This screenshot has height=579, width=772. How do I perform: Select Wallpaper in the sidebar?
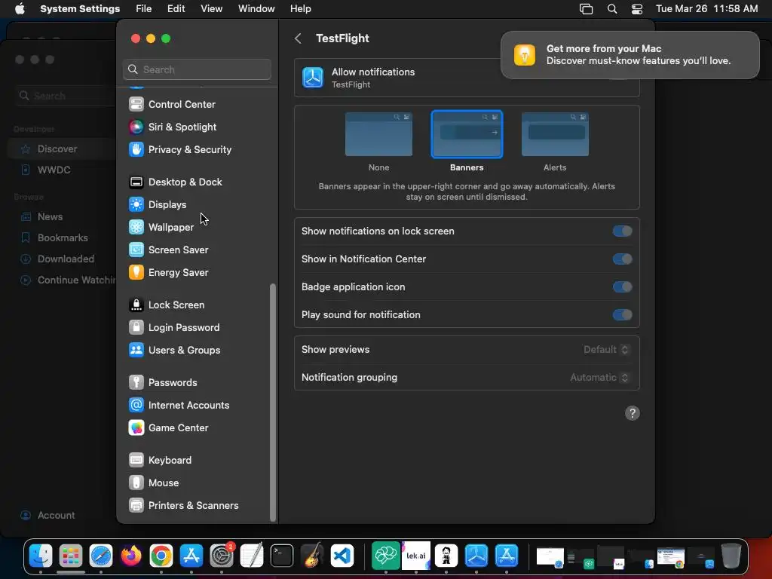click(x=161, y=228)
